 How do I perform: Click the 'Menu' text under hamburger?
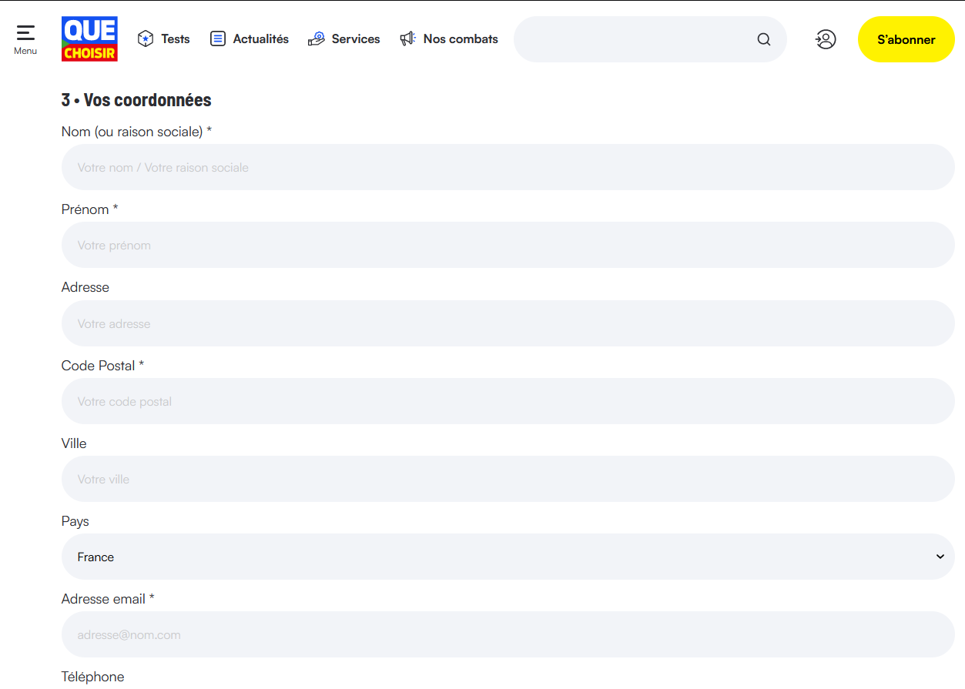pyautogui.click(x=25, y=51)
